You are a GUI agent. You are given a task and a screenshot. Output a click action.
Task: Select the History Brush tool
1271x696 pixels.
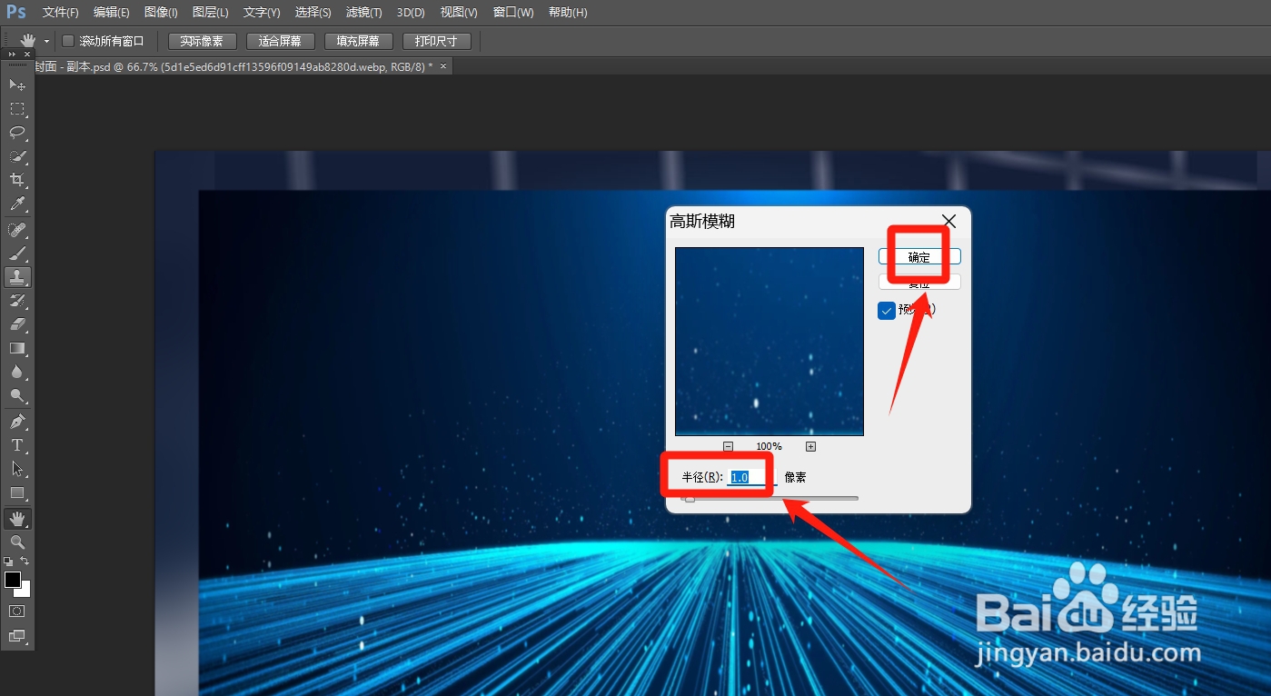(17, 301)
